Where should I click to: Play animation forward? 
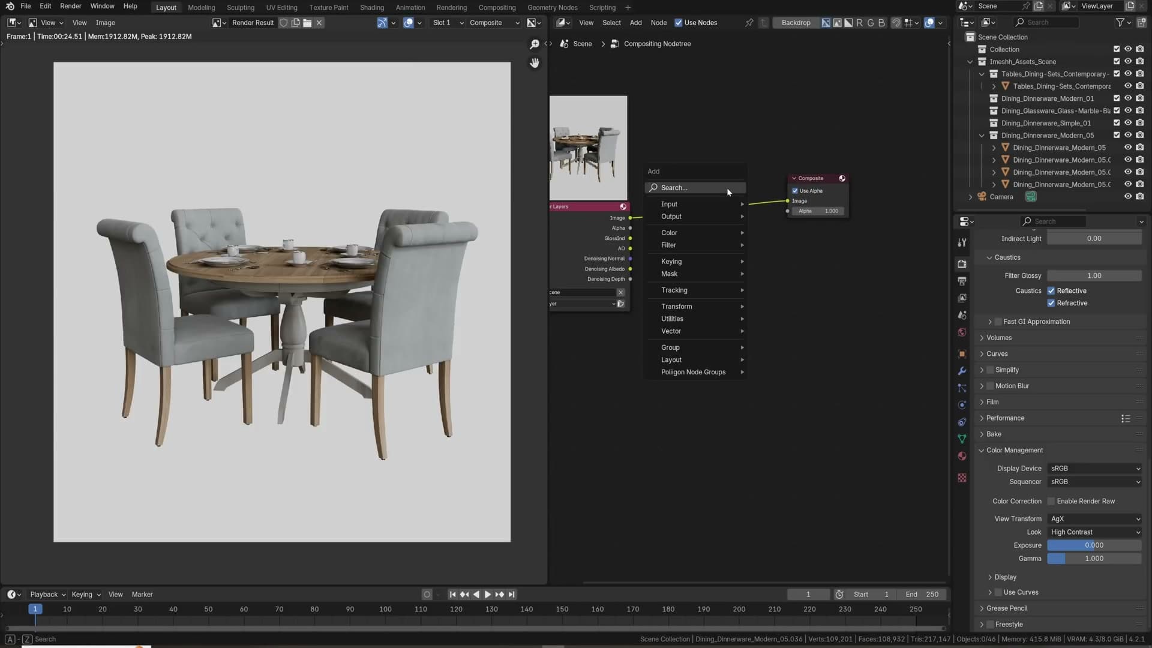pyautogui.click(x=488, y=595)
